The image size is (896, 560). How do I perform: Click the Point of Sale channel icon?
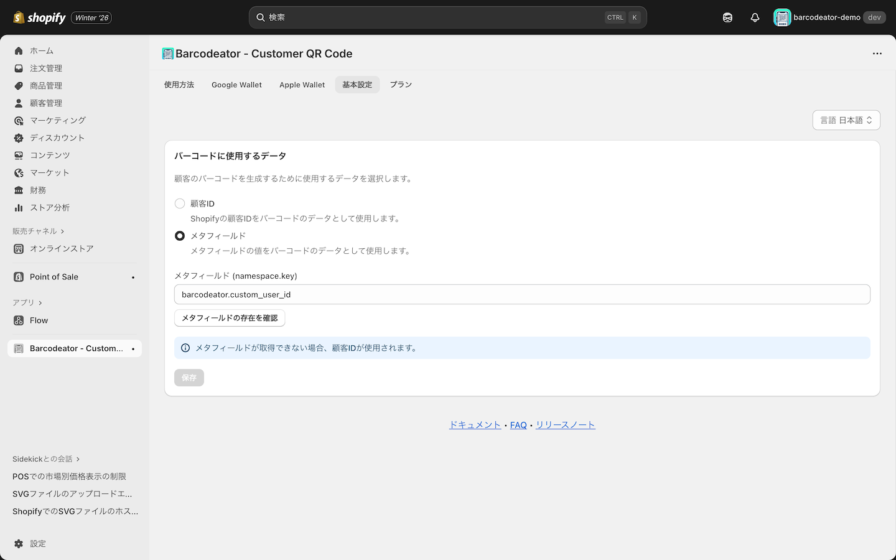(19, 276)
